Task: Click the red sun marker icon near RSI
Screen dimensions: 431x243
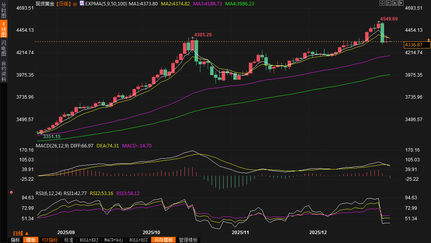Action: click(11, 192)
